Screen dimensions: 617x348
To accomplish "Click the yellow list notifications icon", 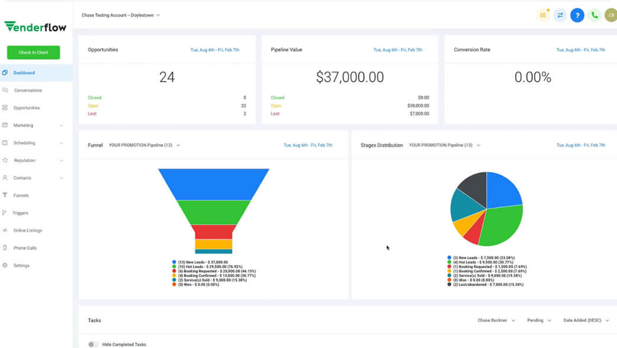I will tap(543, 15).
